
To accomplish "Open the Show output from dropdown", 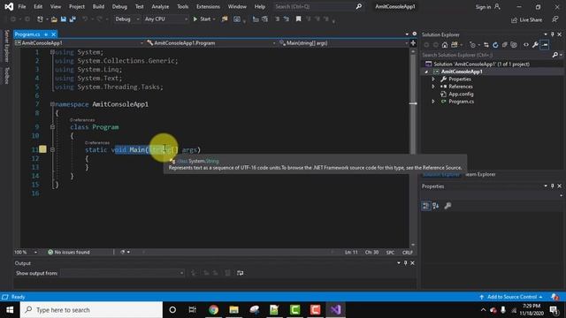I will (122, 273).
